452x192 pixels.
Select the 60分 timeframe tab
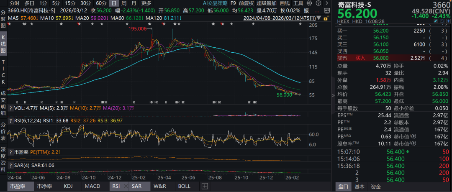[x=101, y=3]
